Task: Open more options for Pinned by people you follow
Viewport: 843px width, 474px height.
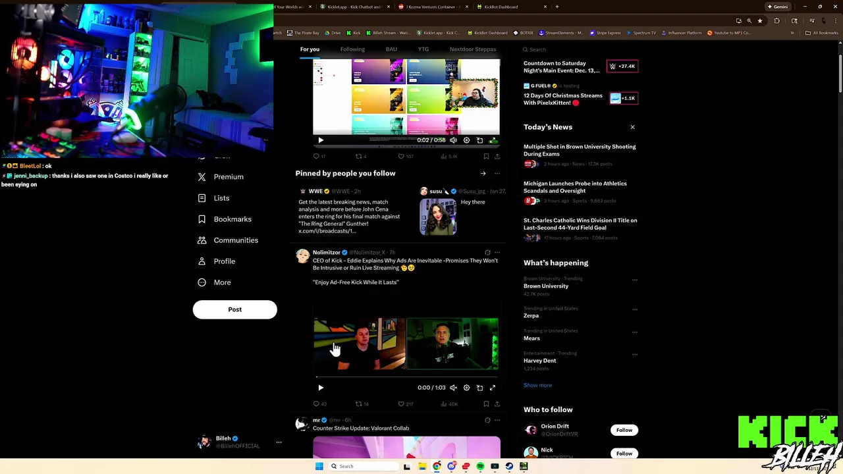Action: pos(497,174)
